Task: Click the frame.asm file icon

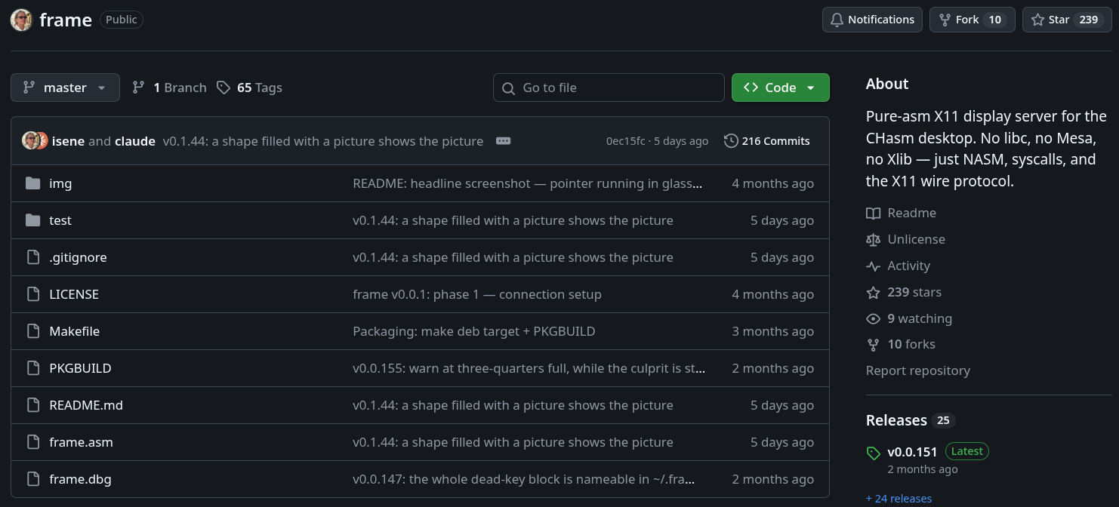Action: click(x=32, y=442)
